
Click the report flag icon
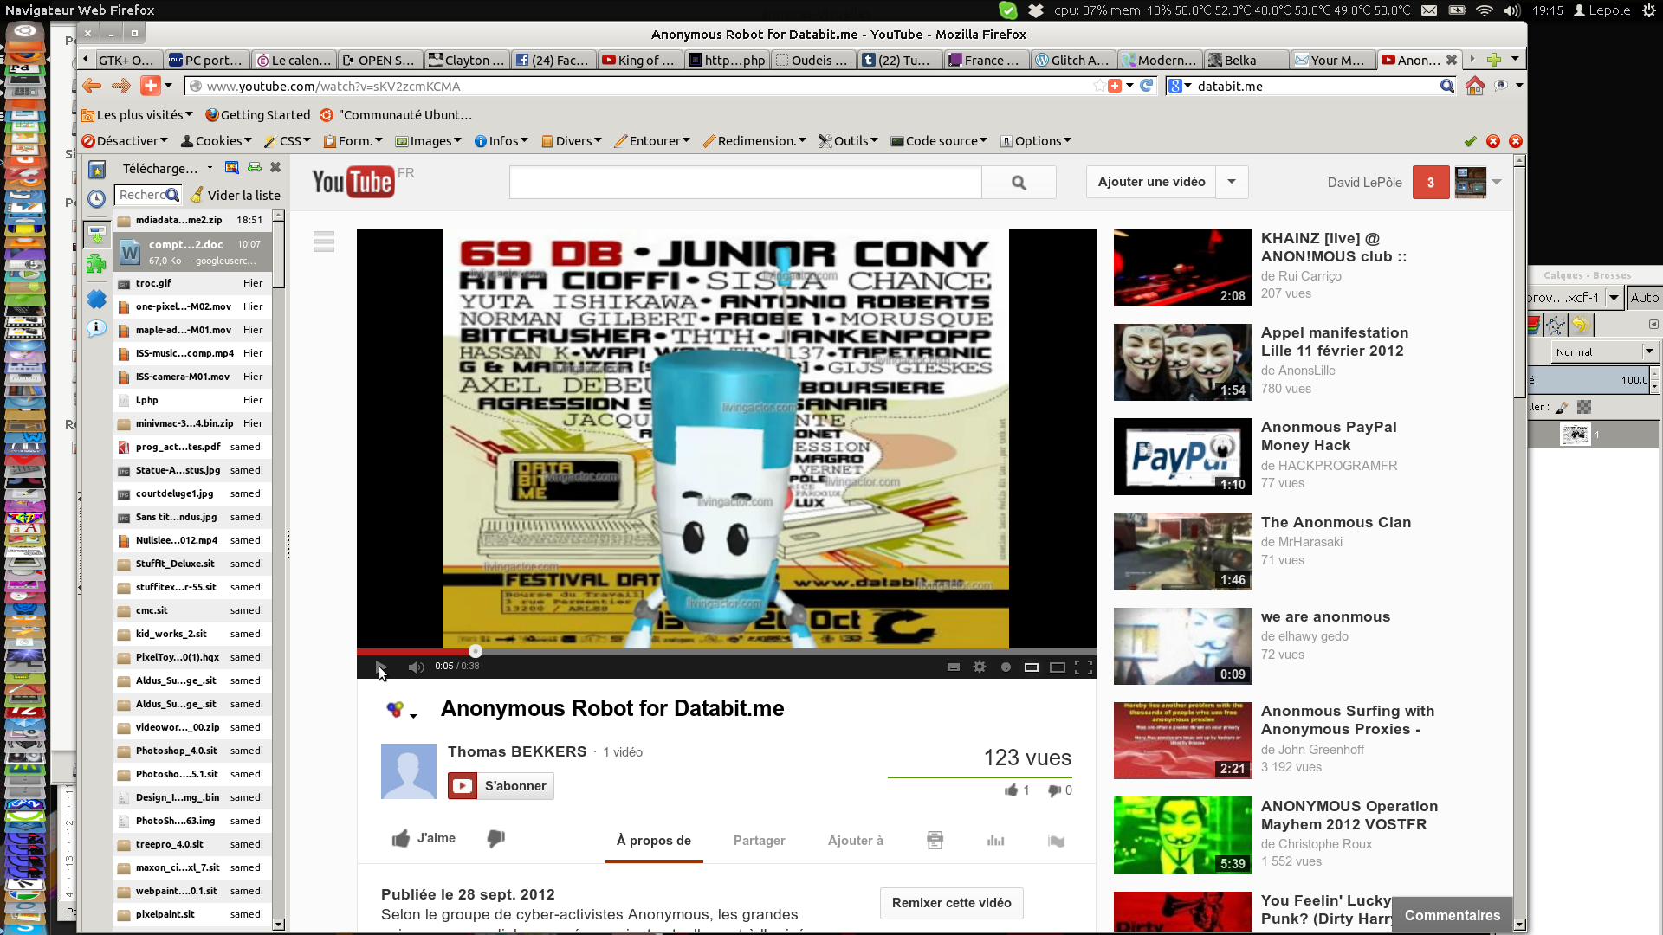coord(1057,841)
